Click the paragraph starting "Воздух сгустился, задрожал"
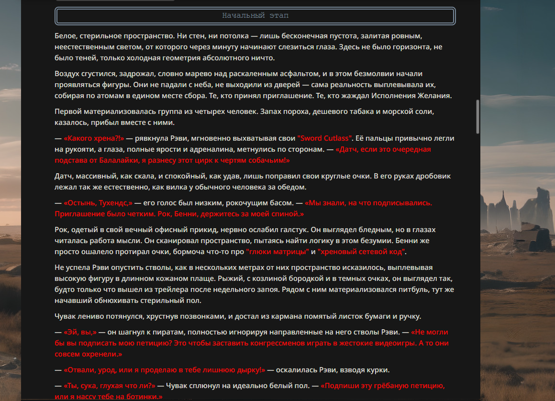 point(253,85)
